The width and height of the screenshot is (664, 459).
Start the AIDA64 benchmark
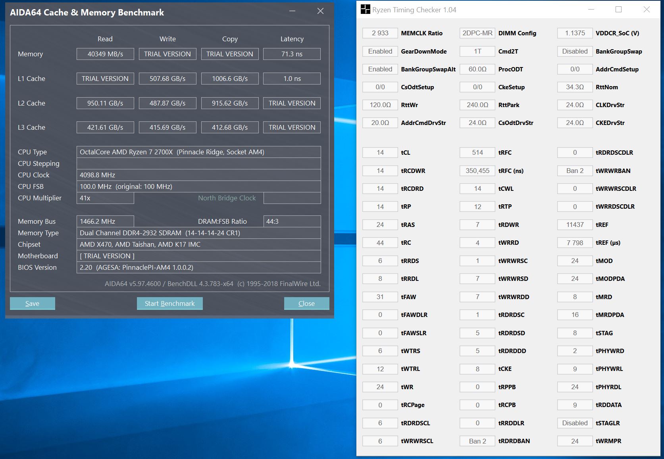pos(170,303)
